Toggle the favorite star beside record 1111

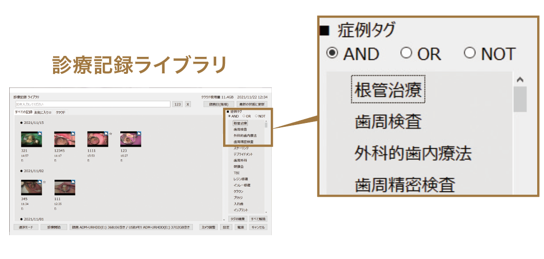[x=111, y=133]
